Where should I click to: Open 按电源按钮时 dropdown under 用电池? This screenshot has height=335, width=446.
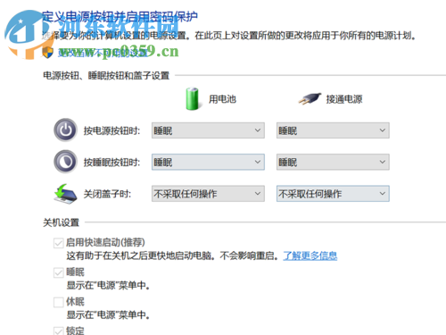pos(208,130)
